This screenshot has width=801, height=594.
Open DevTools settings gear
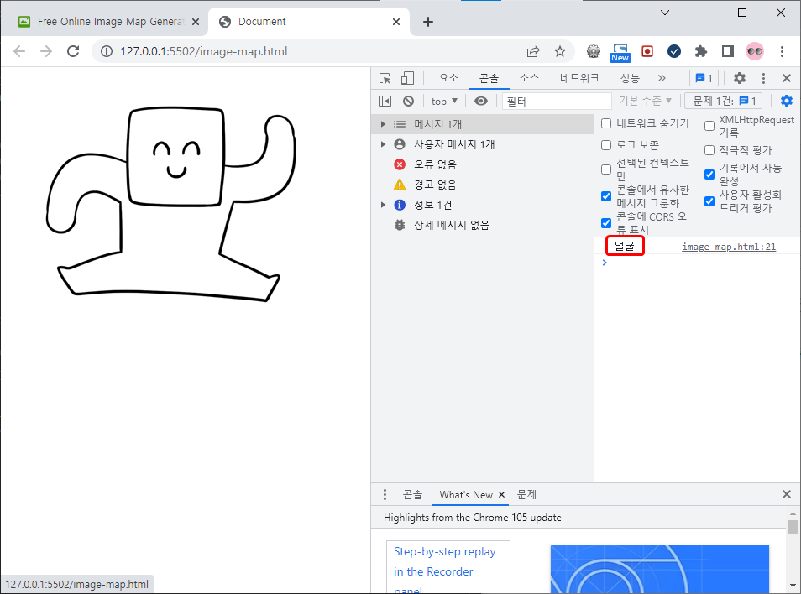(x=739, y=78)
